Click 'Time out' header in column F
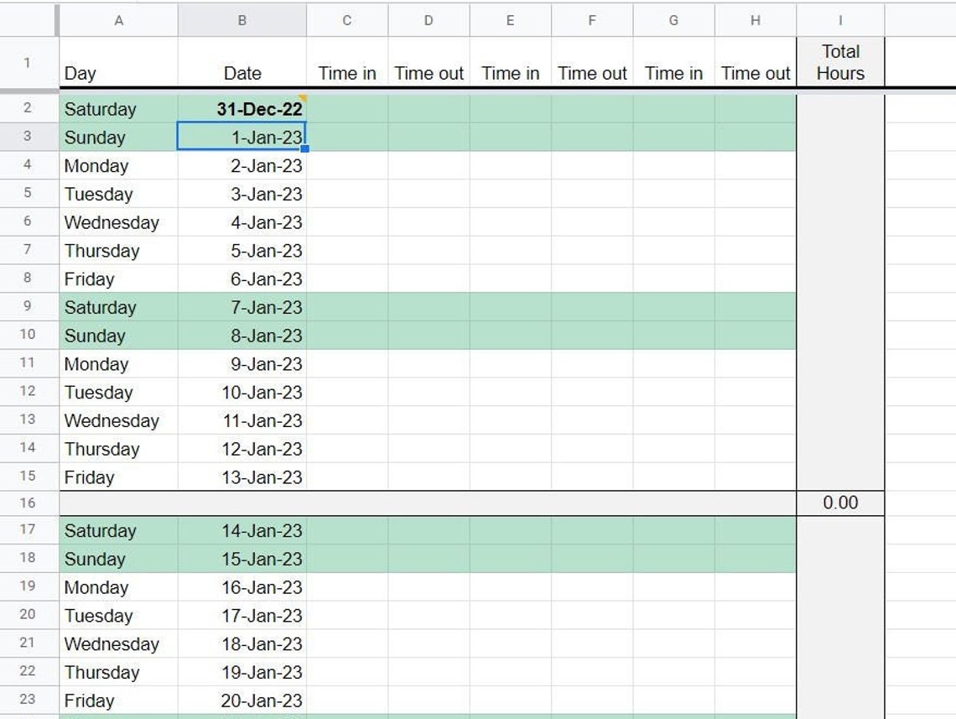The width and height of the screenshot is (956, 719). pos(592,62)
